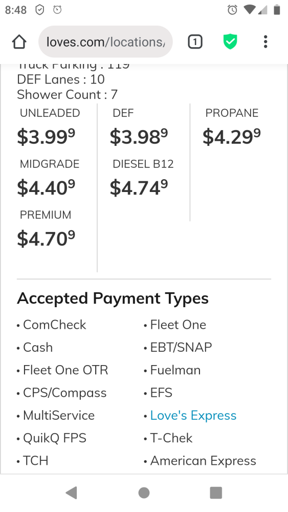
Task: Tap the Android back navigation button
Action: point(72,493)
